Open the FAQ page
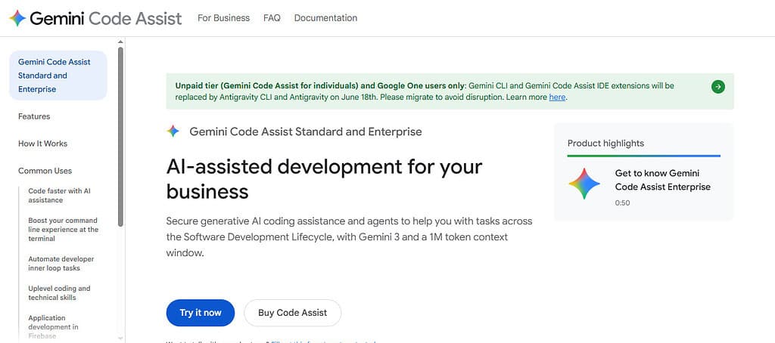 [x=272, y=18]
